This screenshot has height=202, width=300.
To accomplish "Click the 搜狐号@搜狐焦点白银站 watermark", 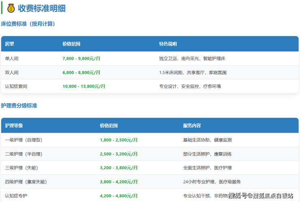I will click(261, 196).
